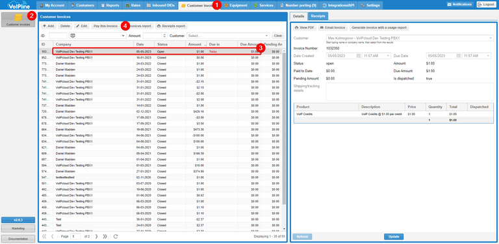Select the Details tab

298,16
